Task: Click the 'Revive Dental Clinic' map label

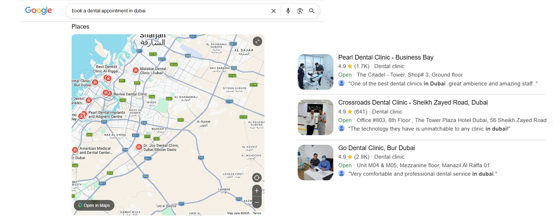Action: click(130, 94)
